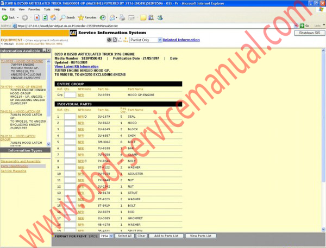The height and width of the screenshot is (248, 326).
Task: Click the Shutdown SIS button
Action: [309, 33]
